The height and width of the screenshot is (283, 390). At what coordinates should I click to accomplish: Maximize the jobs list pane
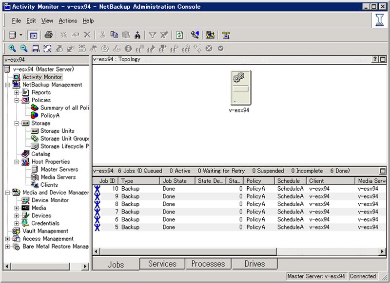(x=383, y=171)
